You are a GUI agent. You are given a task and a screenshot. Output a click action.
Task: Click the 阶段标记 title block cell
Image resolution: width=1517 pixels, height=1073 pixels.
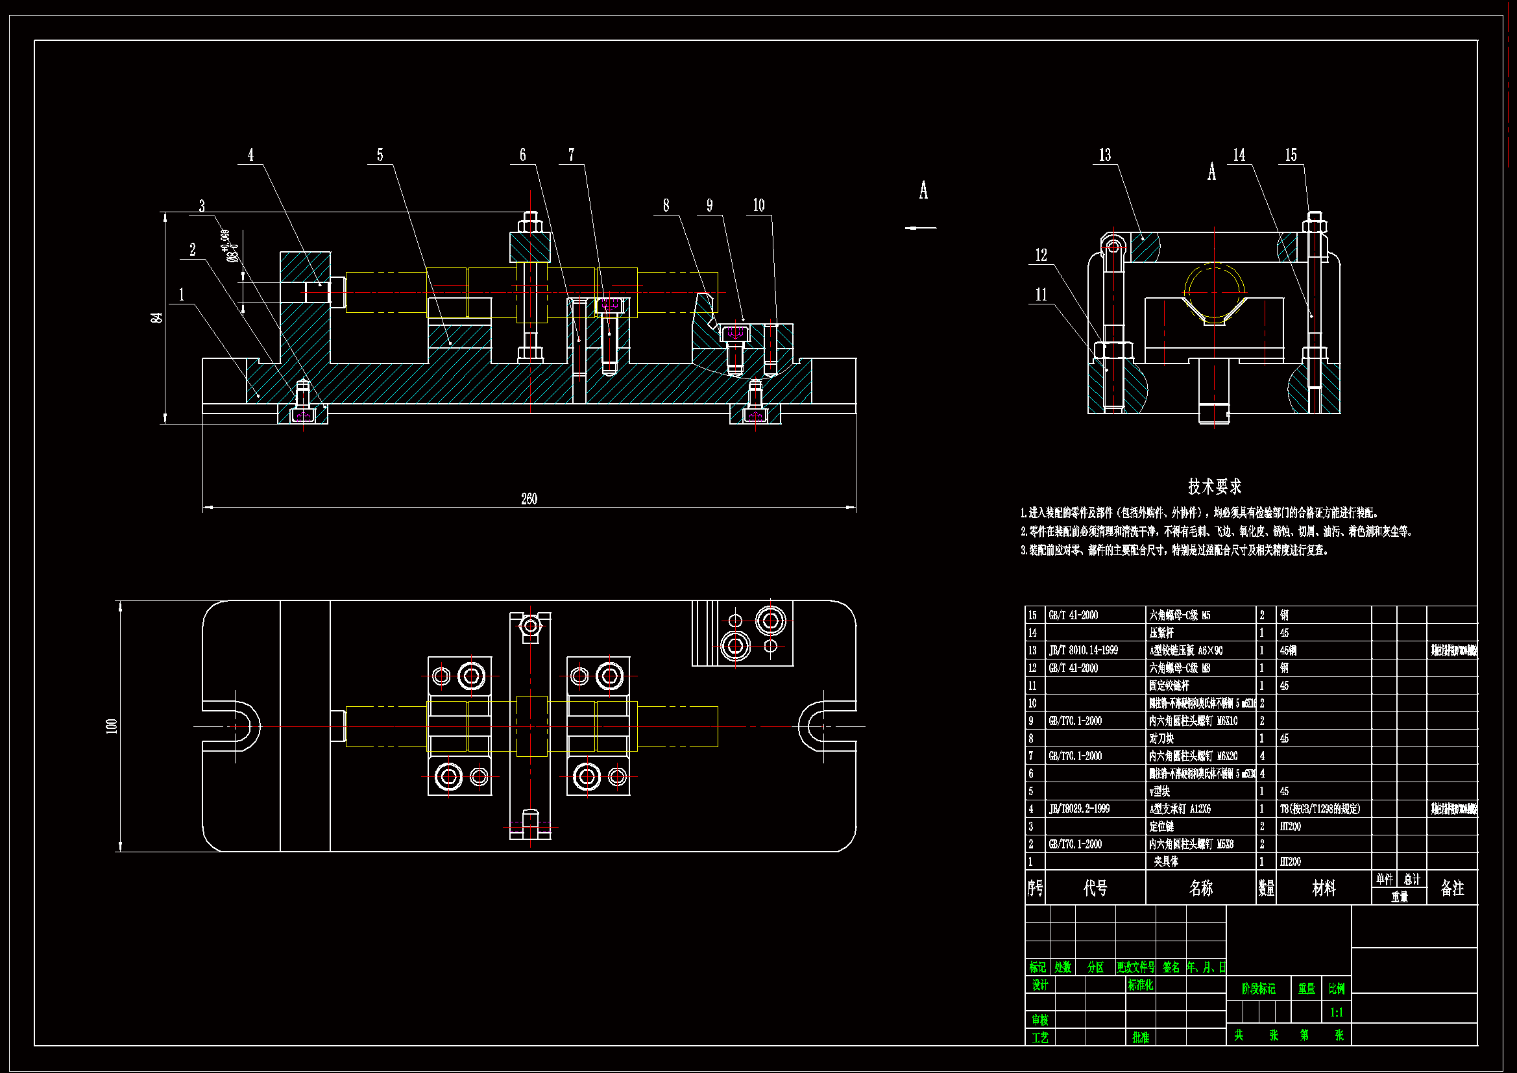click(1258, 989)
